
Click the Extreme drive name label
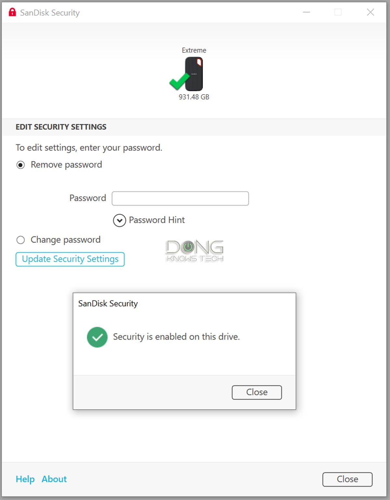point(194,50)
